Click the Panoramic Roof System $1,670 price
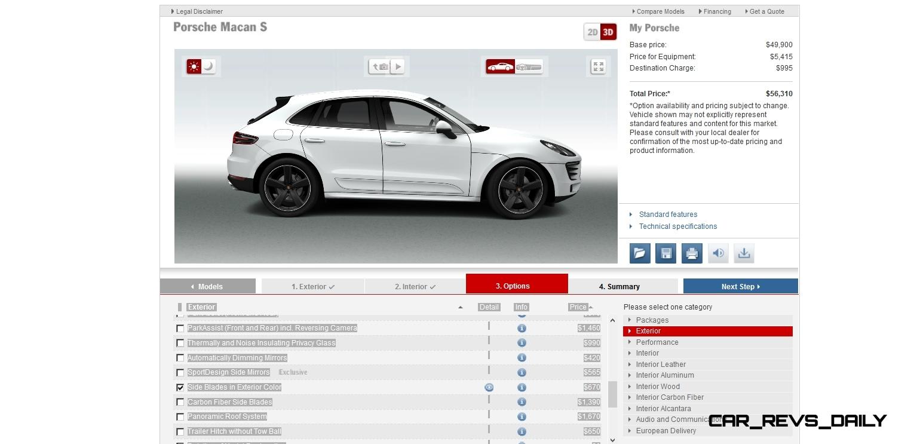 (x=588, y=417)
